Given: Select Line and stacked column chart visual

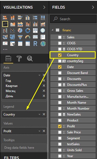Looking at the screenshot, I should click(28, 24).
